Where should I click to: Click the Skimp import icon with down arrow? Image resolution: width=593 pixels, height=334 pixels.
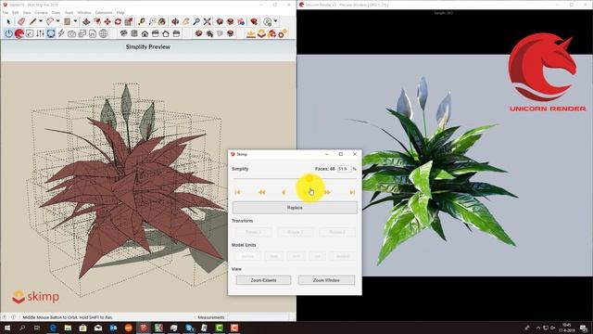pyautogui.click(x=251, y=33)
